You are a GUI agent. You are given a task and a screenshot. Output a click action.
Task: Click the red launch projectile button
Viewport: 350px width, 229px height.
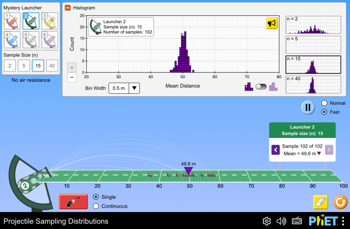[73, 201]
